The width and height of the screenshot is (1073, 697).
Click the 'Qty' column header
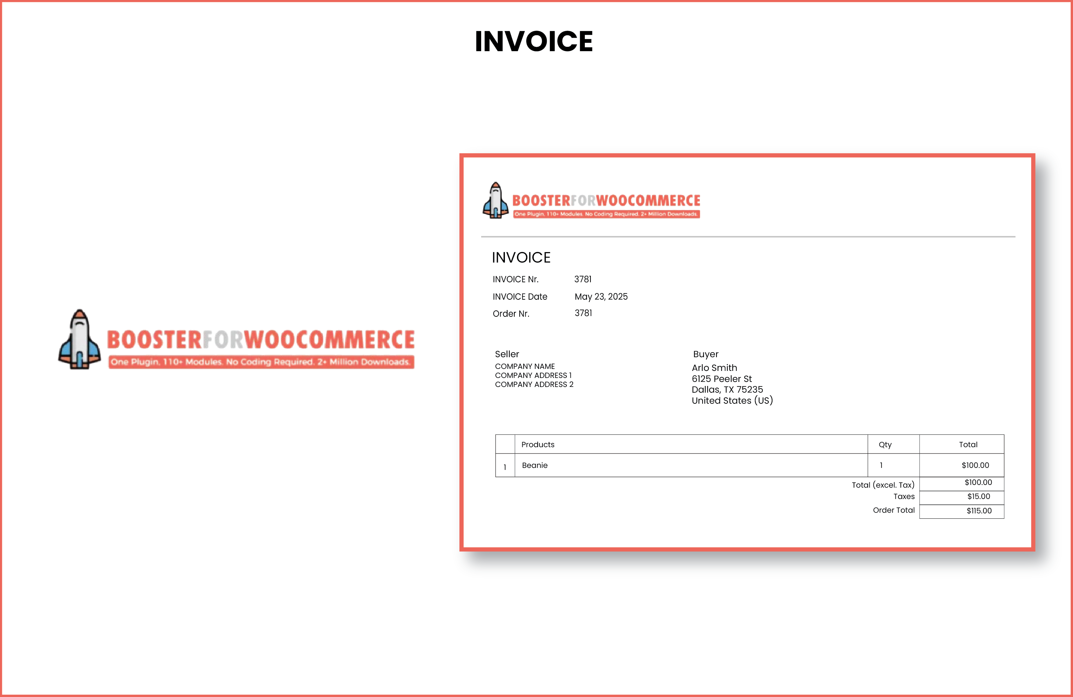pos(885,445)
